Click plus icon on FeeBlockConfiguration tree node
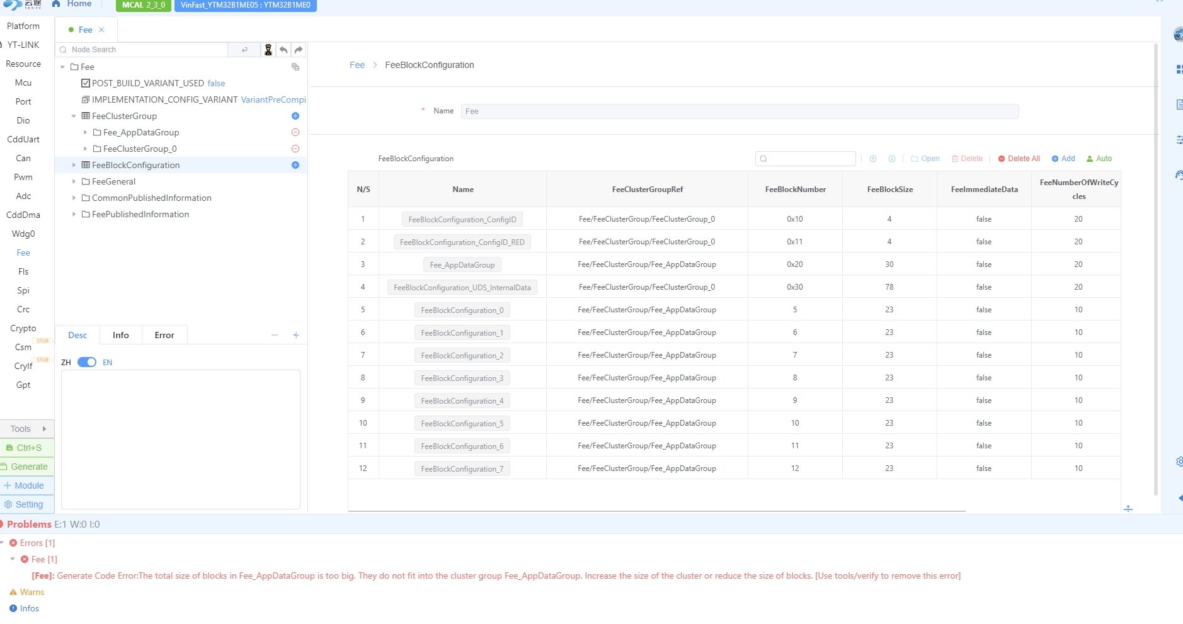Image resolution: width=1183 pixels, height=624 pixels. tap(295, 165)
